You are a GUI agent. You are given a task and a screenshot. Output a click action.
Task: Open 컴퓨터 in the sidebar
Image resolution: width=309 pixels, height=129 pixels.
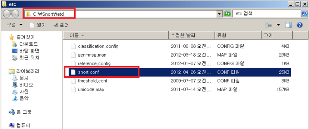point(23,125)
